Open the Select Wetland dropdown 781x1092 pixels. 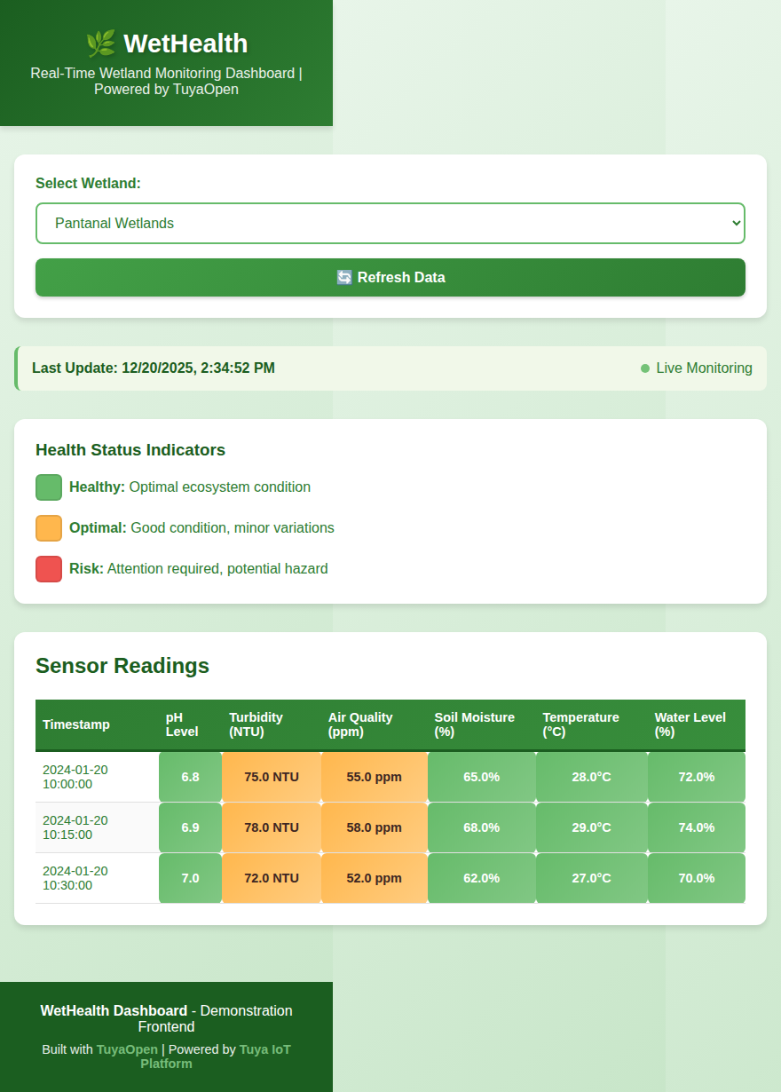click(x=390, y=223)
